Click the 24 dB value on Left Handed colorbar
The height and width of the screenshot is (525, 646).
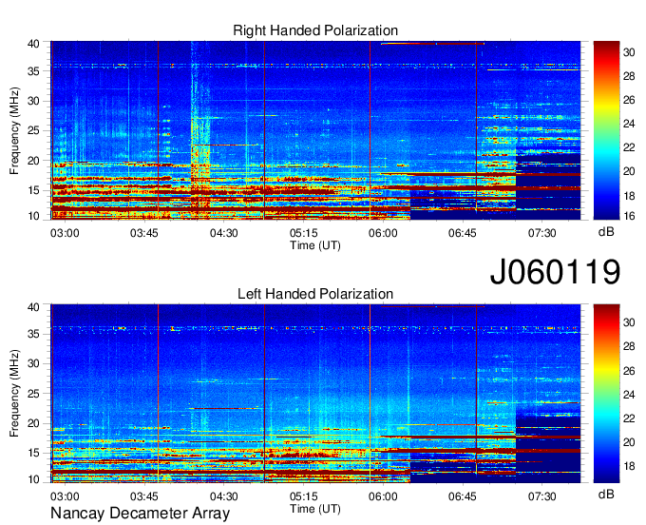click(x=629, y=395)
